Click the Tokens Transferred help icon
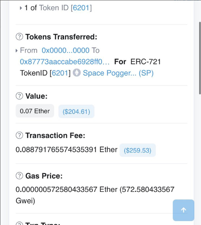The height and width of the screenshot is (225, 201). coord(19,37)
